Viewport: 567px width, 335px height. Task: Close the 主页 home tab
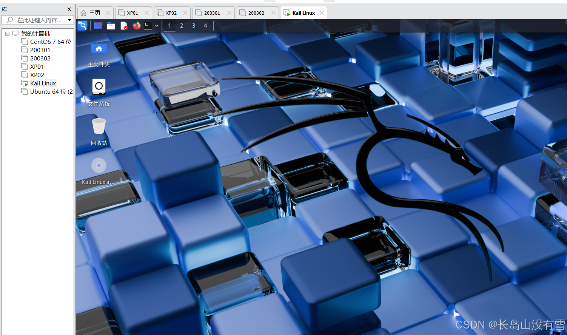(108, 12)
